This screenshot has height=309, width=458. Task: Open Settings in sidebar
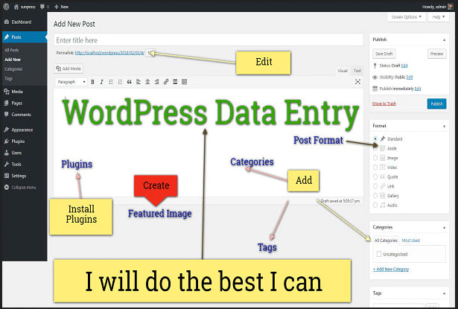click(19, 176)
